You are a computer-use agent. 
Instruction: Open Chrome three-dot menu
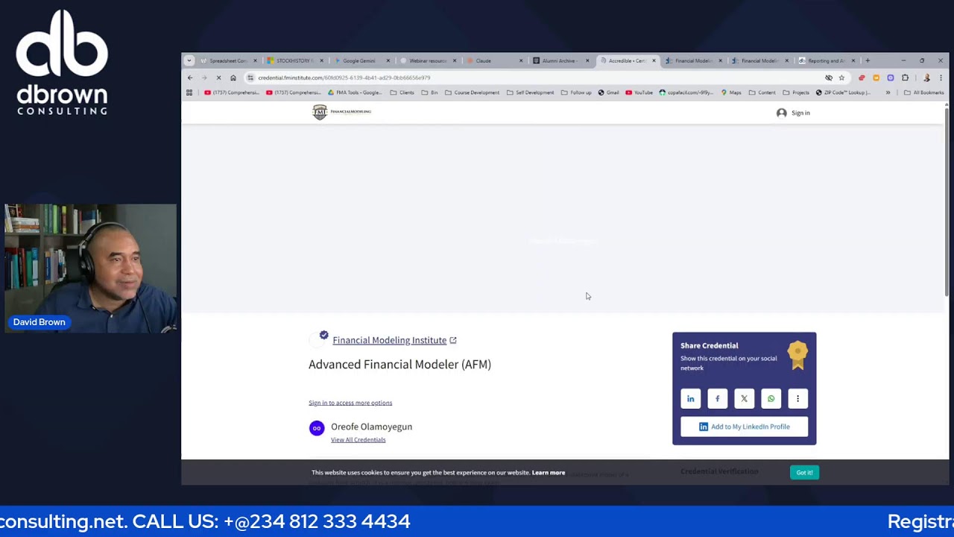941,78
